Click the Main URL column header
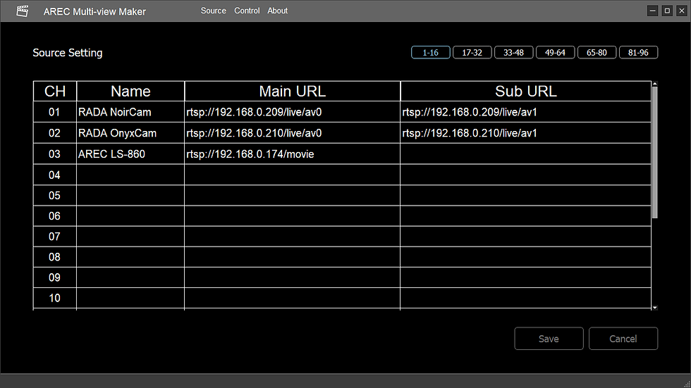The image size is (691, 388). point(292,91)
